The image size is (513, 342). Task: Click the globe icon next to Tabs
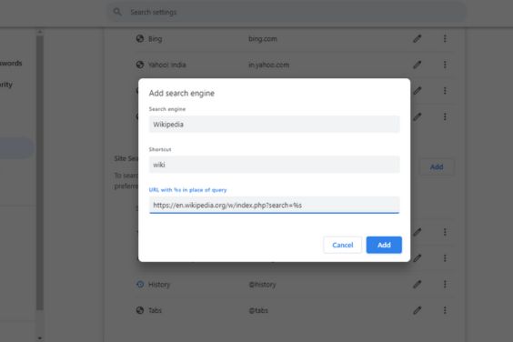(140, 310)
